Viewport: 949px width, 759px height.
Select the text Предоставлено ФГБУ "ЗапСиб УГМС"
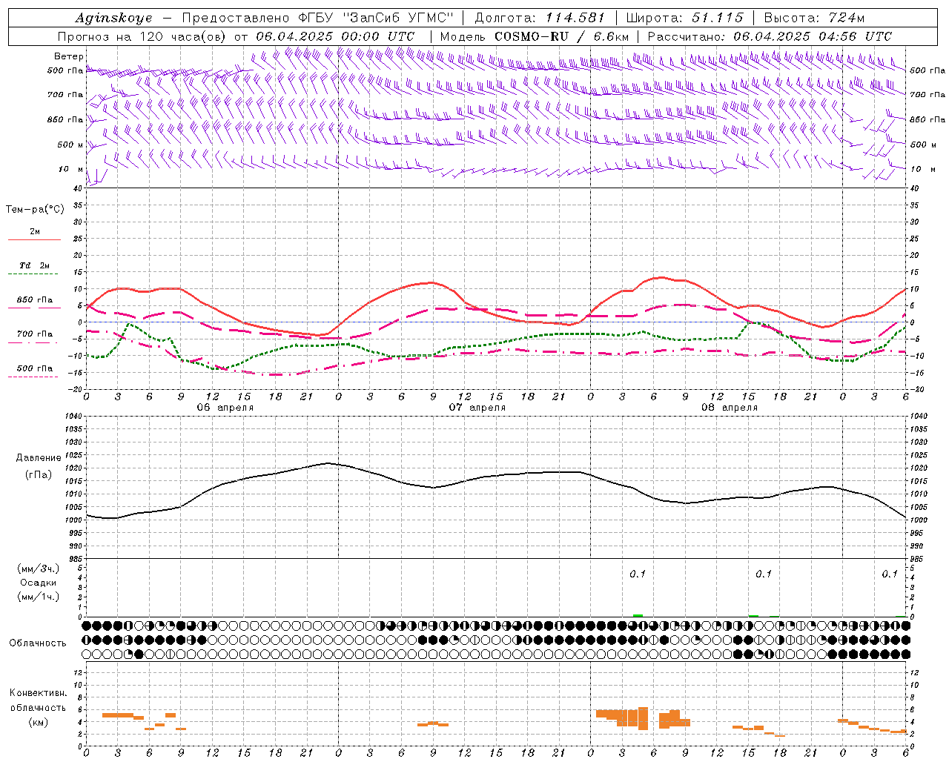tap(317, 18)
